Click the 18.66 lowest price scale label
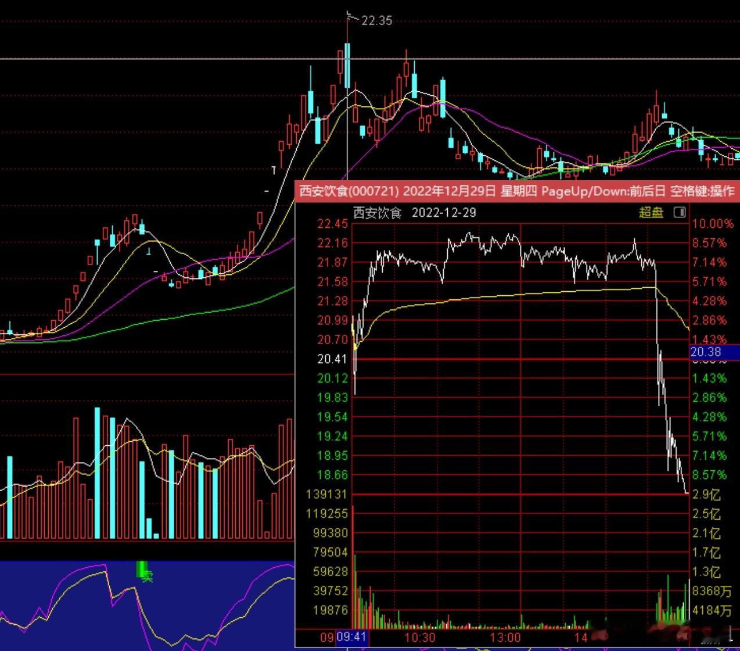The height and width of the screenshot is (651, 740). coord(332,475)
